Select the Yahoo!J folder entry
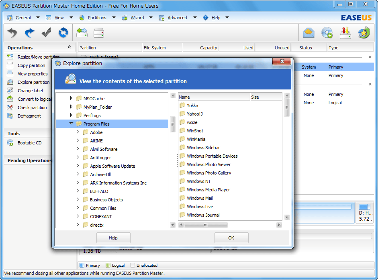This screenshot has height=280, width=378. click(194, 114)
